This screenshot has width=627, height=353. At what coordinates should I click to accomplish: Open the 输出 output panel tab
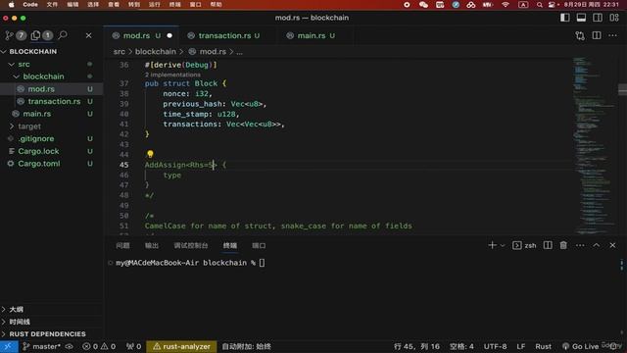point(152,246)
